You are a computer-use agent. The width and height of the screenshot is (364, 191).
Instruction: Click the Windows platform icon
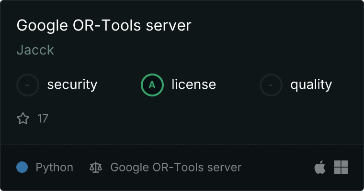tap(341, 167)
